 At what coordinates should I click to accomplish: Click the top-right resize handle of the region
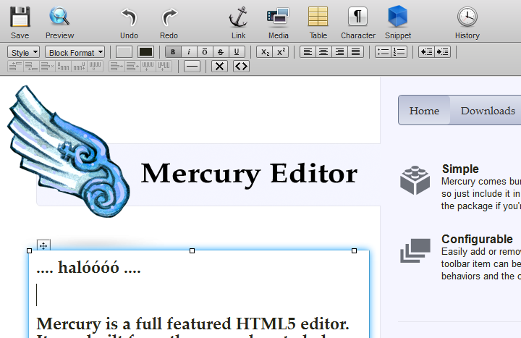[354, 250]
